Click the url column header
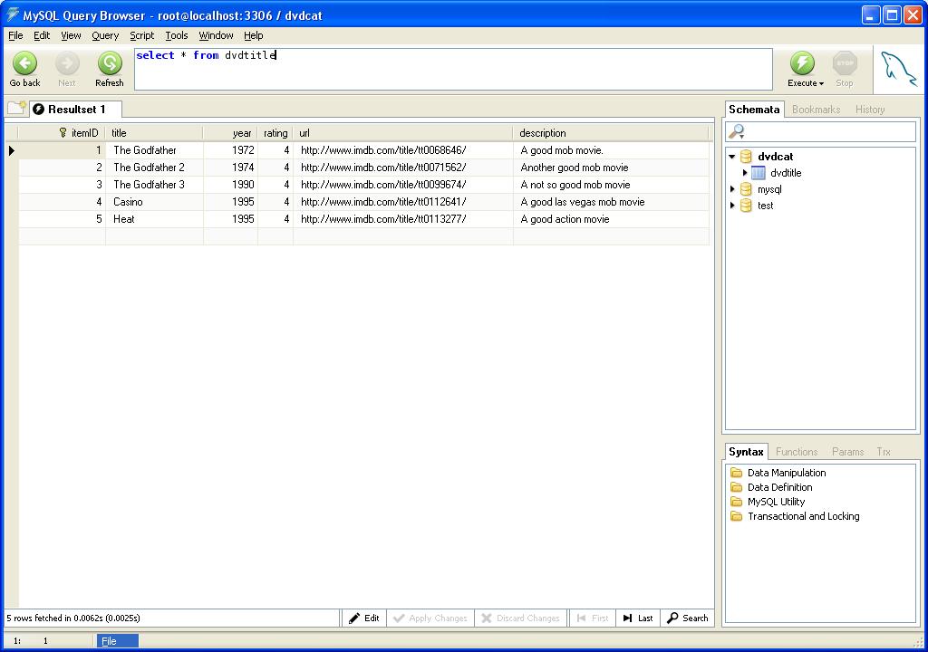928x652 pixels. click(x=403, y=132)
